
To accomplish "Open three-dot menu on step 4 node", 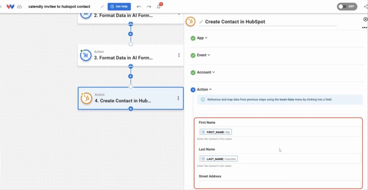I will tap(178, 98).
